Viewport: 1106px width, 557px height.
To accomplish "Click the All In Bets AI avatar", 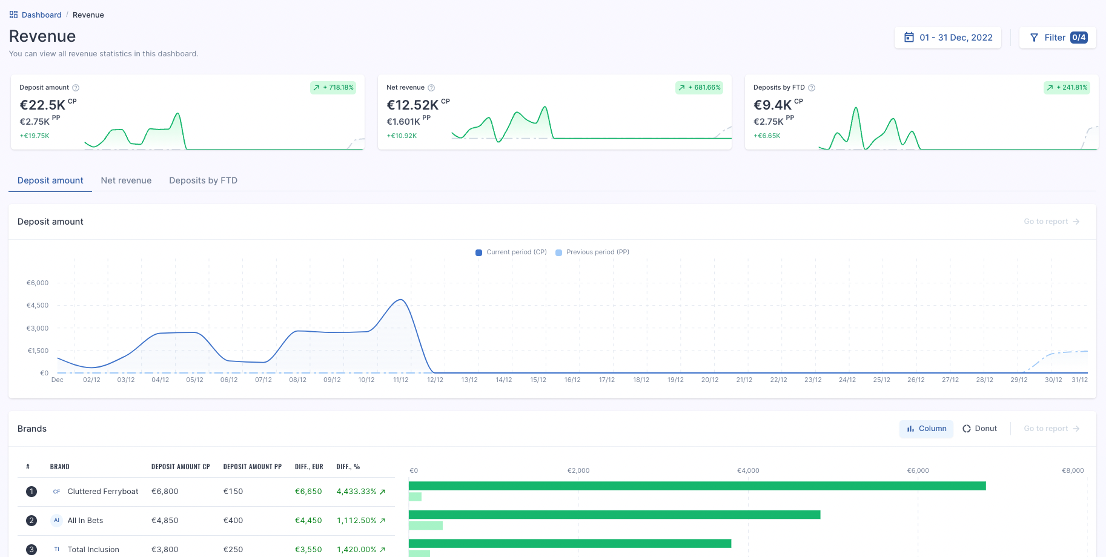I will click(x=56, y=521).
